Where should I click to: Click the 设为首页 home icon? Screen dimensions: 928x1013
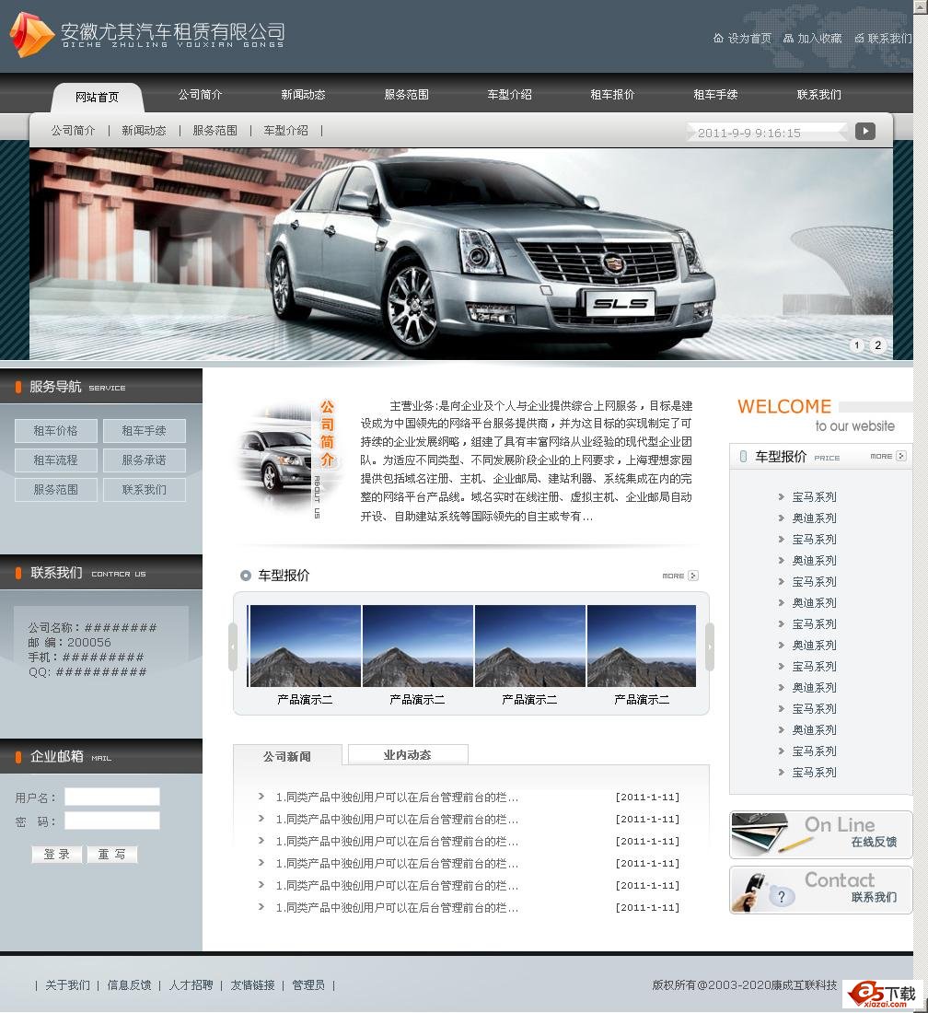[719, 39]
